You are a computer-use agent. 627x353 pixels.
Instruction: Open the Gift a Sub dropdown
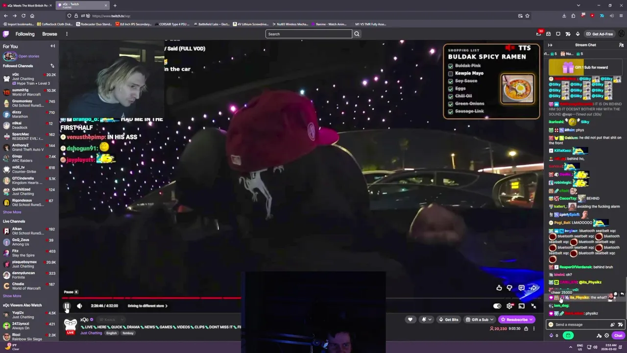(x=479, y=320)
